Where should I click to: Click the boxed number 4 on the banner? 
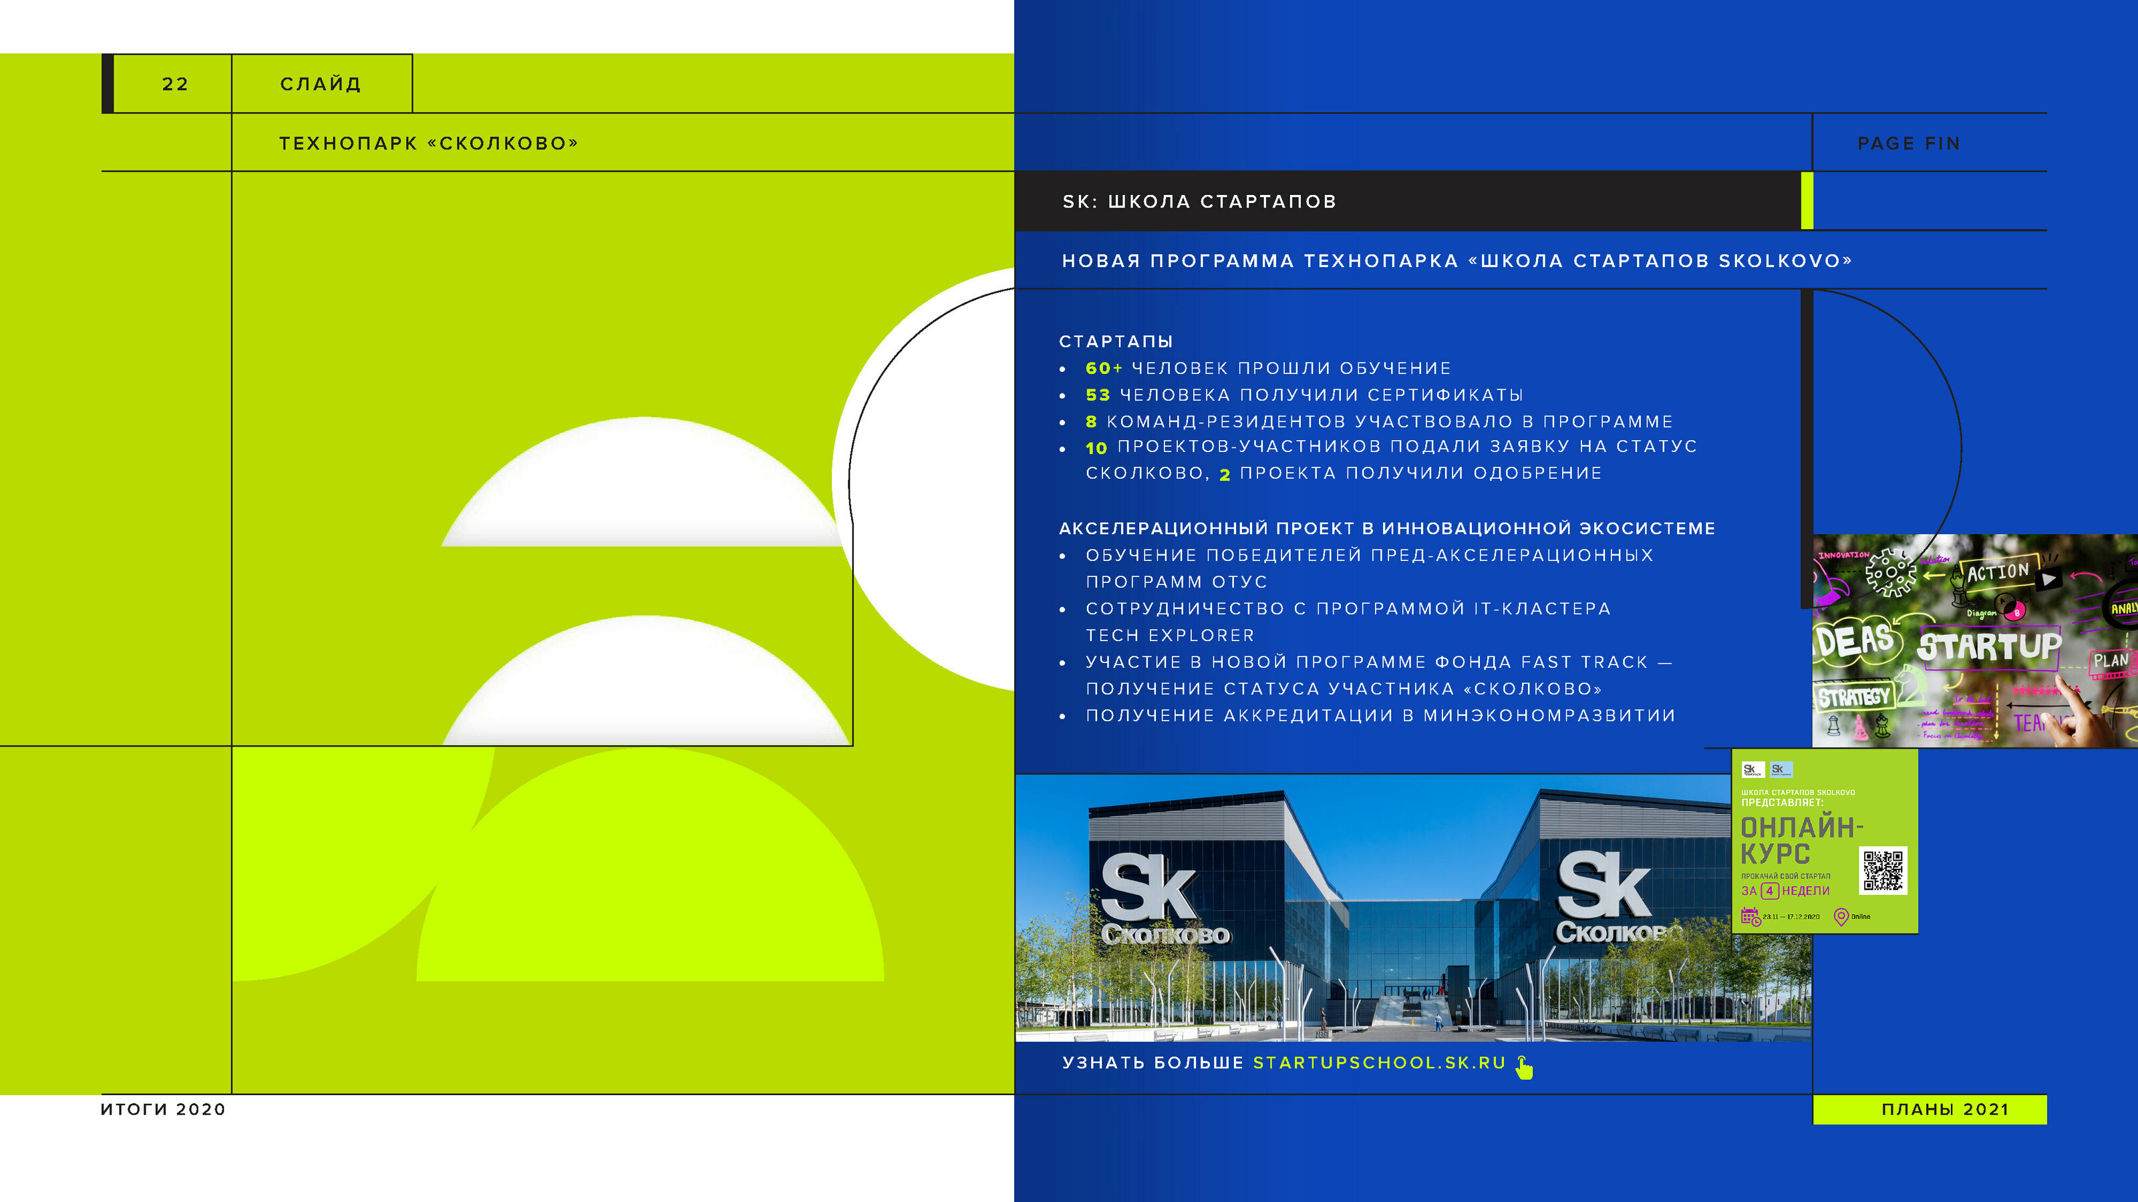[x=1769, y=891]
